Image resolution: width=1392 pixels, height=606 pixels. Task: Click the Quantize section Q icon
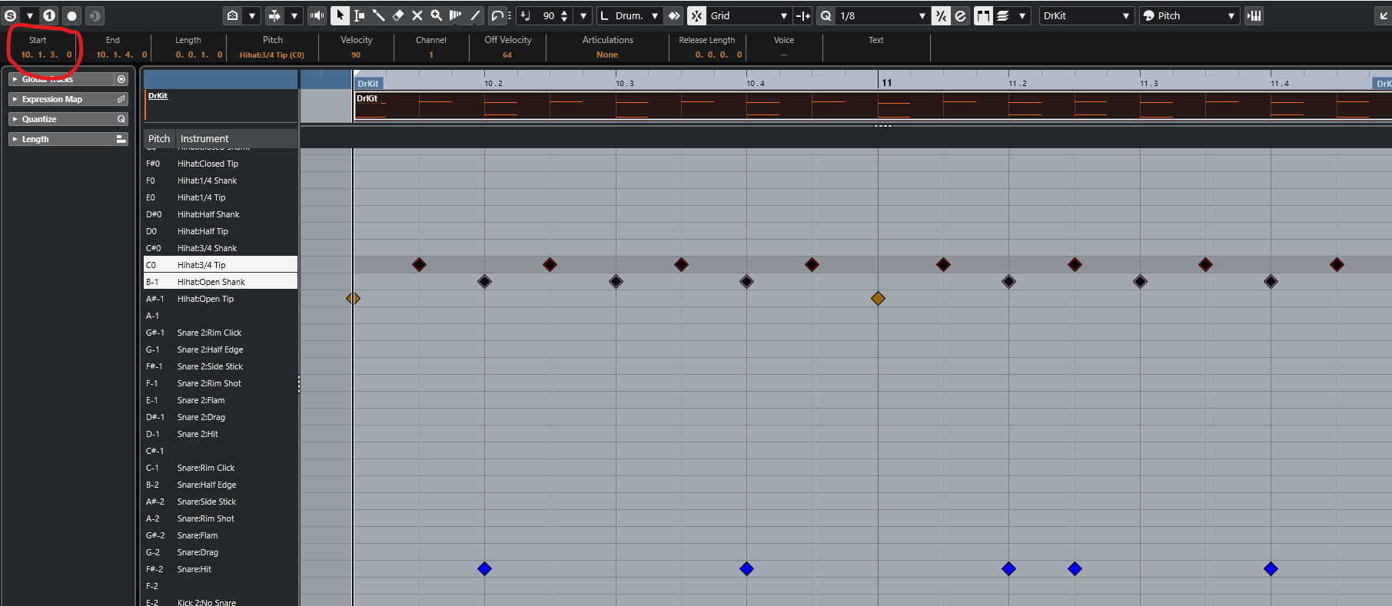(121, 119)
